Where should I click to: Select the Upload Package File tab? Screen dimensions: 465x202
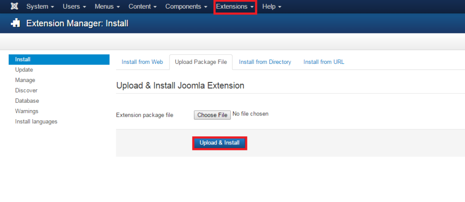[x=201, y=62]
